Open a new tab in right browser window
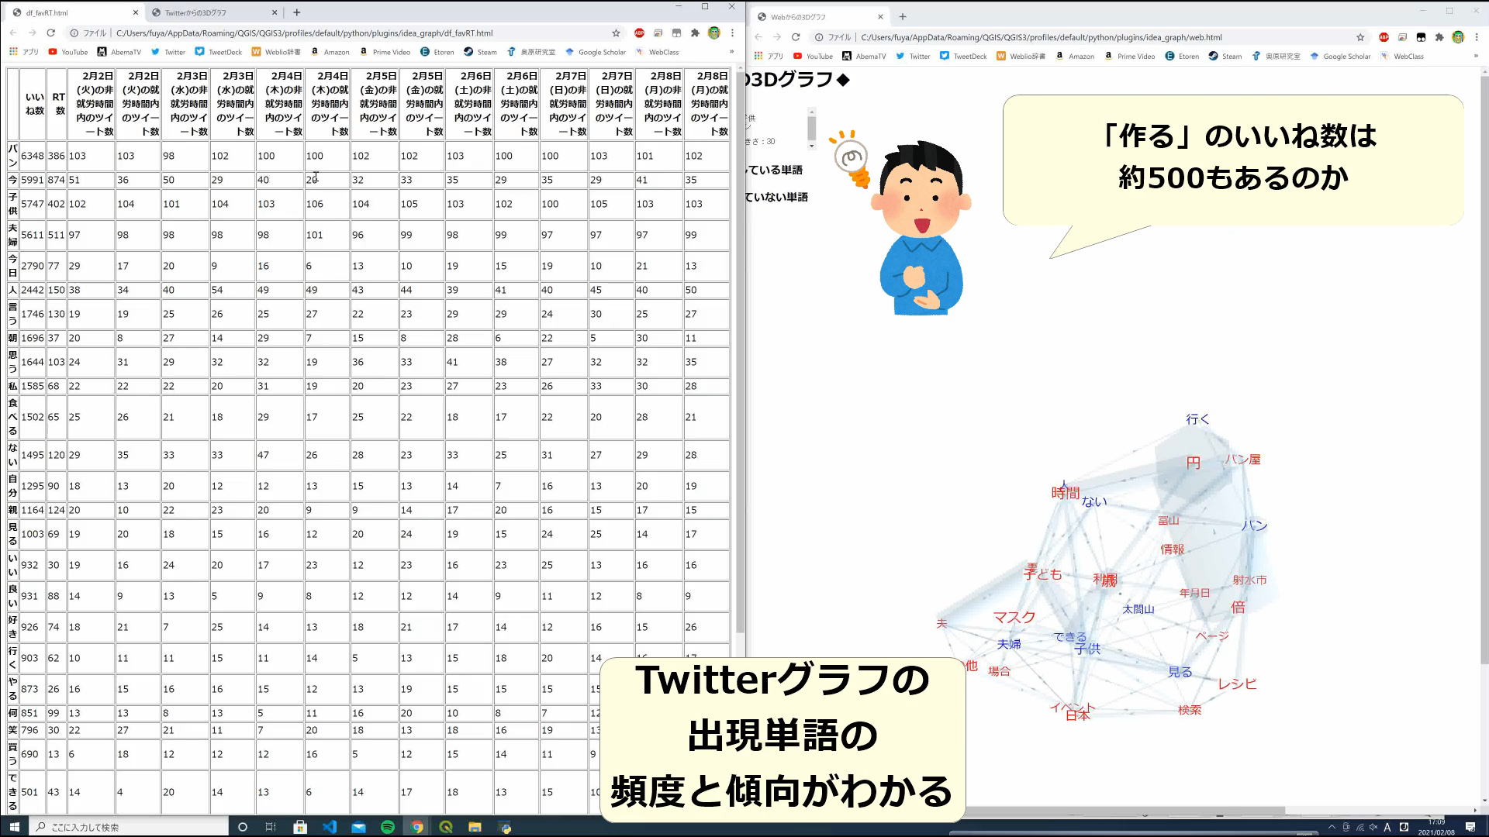This screenshot has width=1489, height=837. 902,16
